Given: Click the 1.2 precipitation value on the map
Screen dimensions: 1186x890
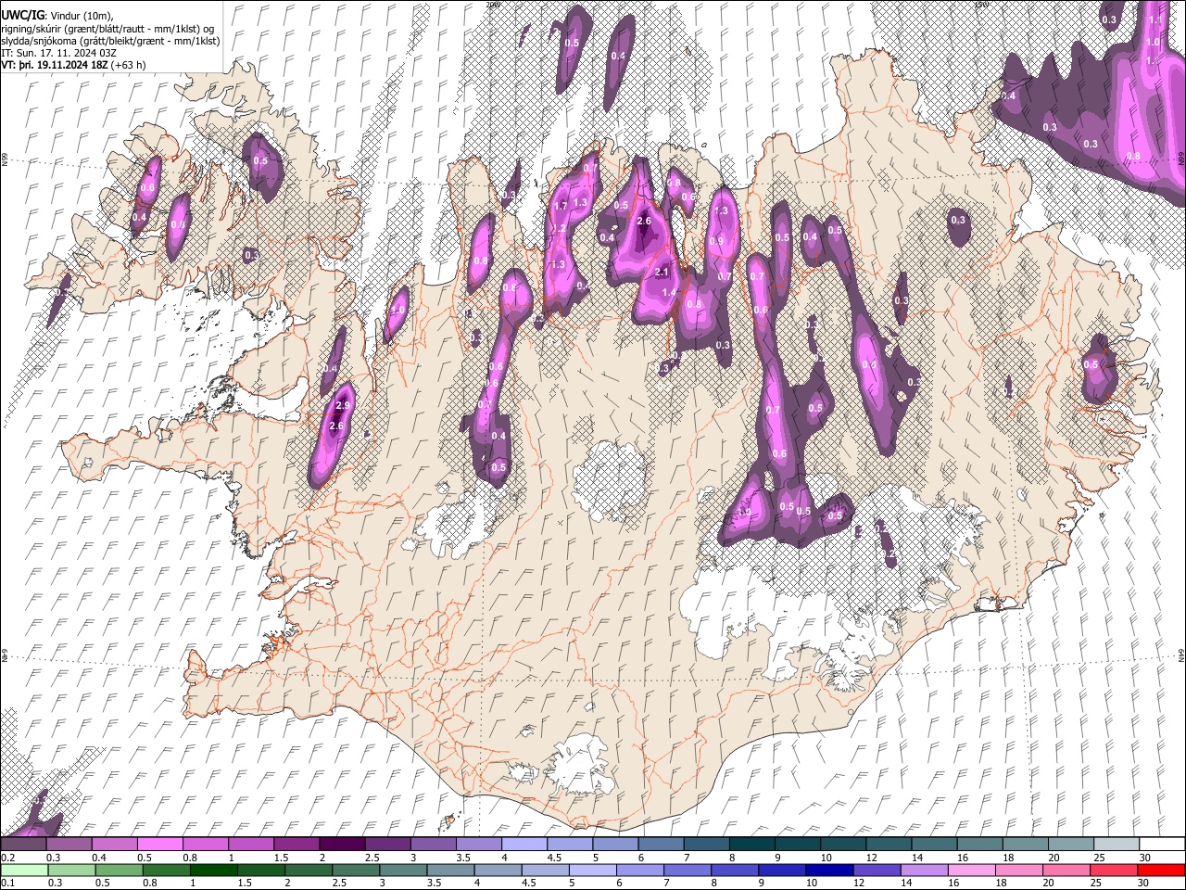Looking at the screenshot, I should 559,228.
